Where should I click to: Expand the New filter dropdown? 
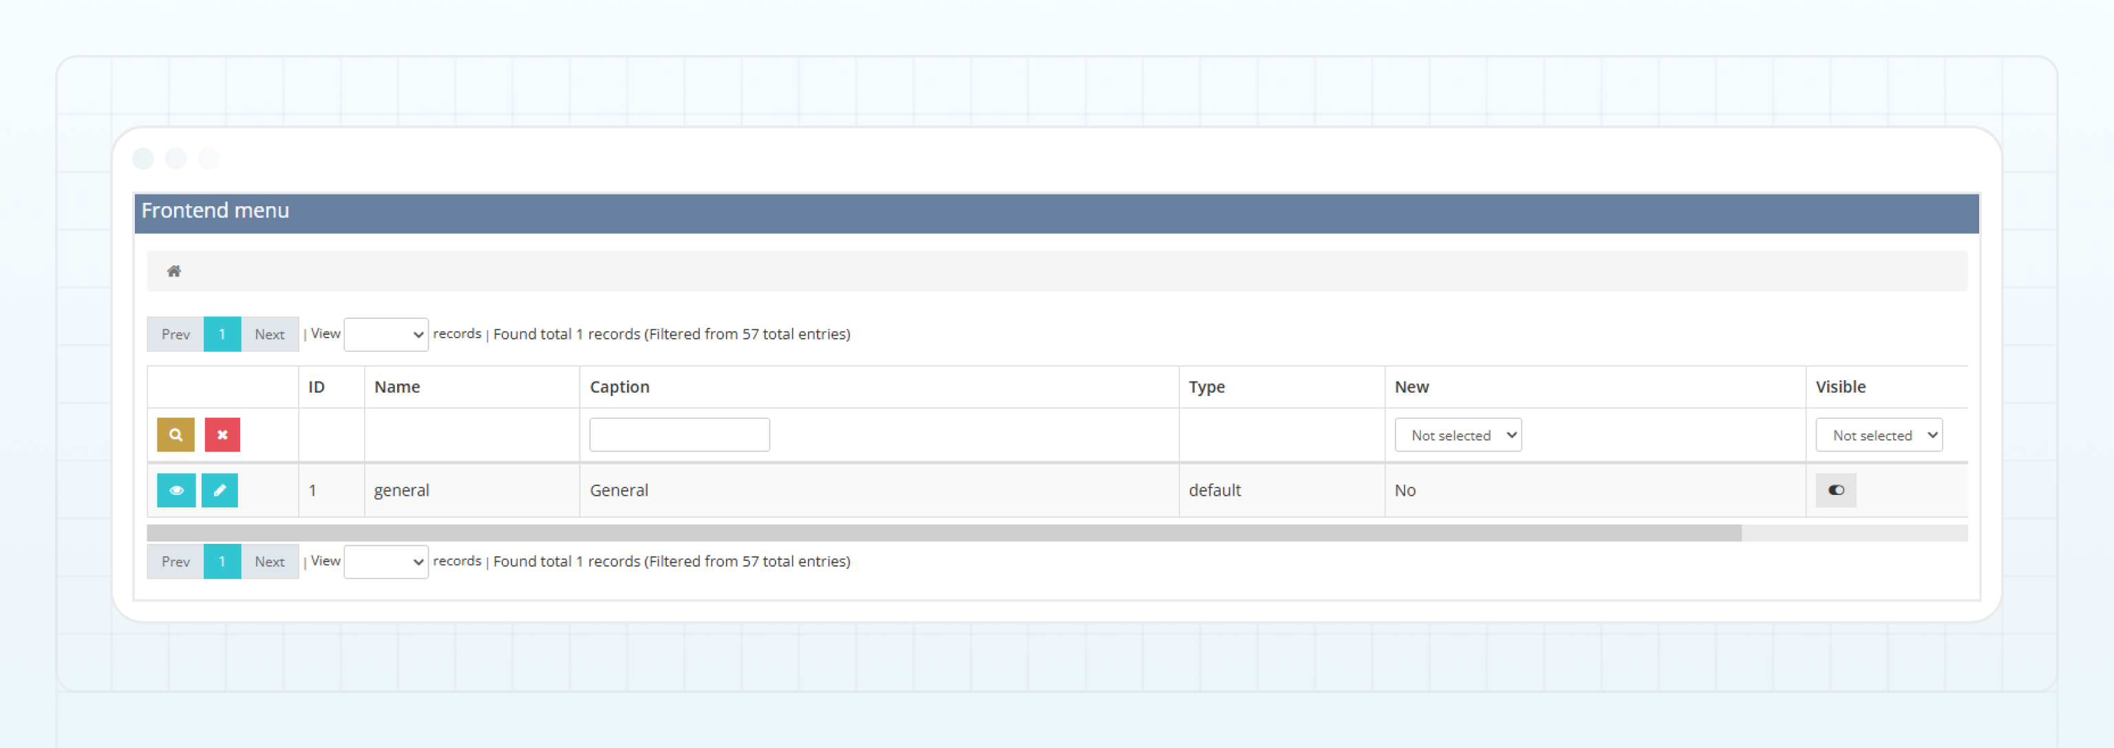coord(1458,435)
